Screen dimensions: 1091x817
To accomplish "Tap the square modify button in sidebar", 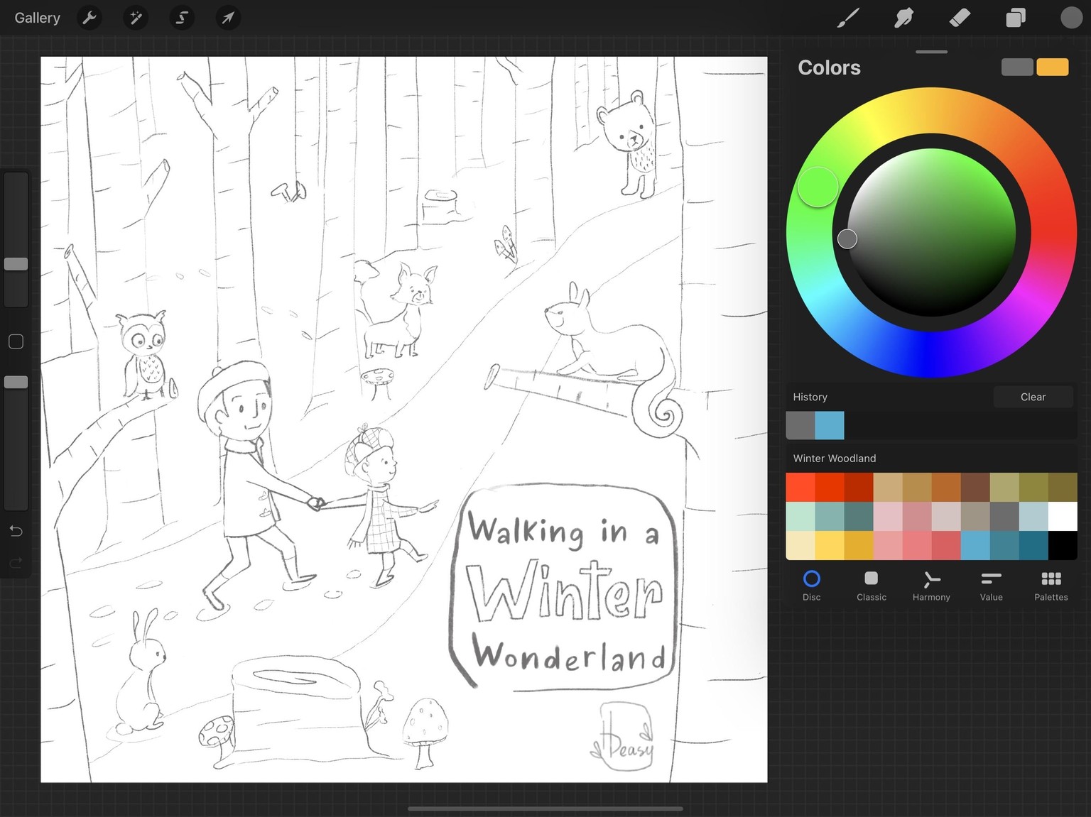I will pyautogui.click(x=16, y=341).
